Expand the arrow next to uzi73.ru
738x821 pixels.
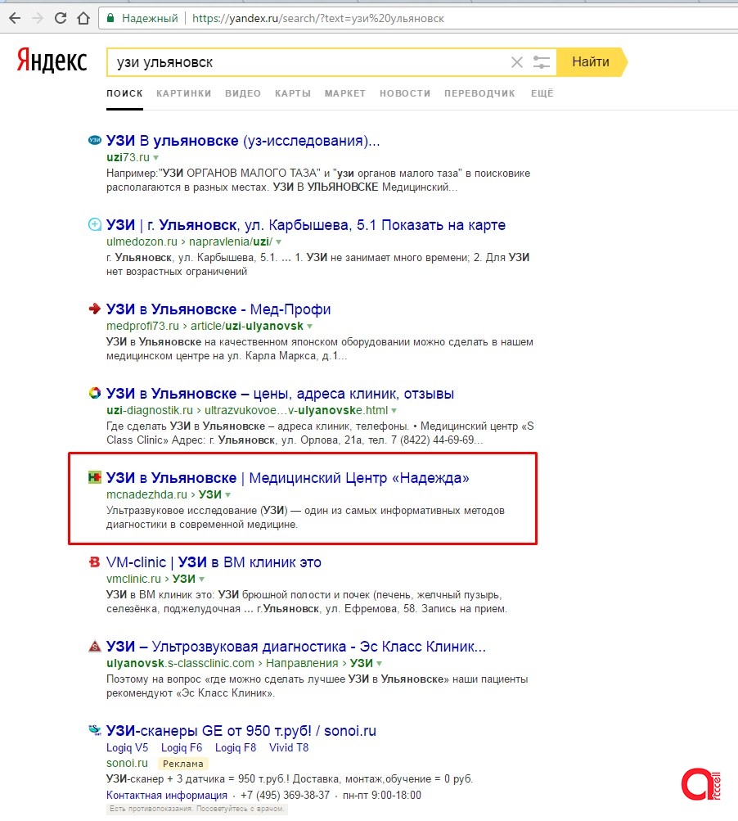coord(155,158)
